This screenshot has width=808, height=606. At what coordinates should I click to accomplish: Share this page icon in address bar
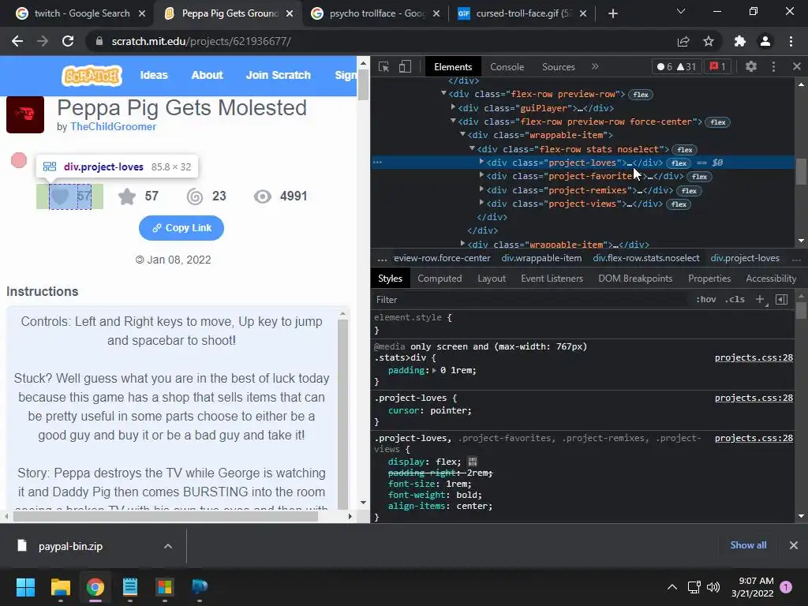[x=683, y=41]
